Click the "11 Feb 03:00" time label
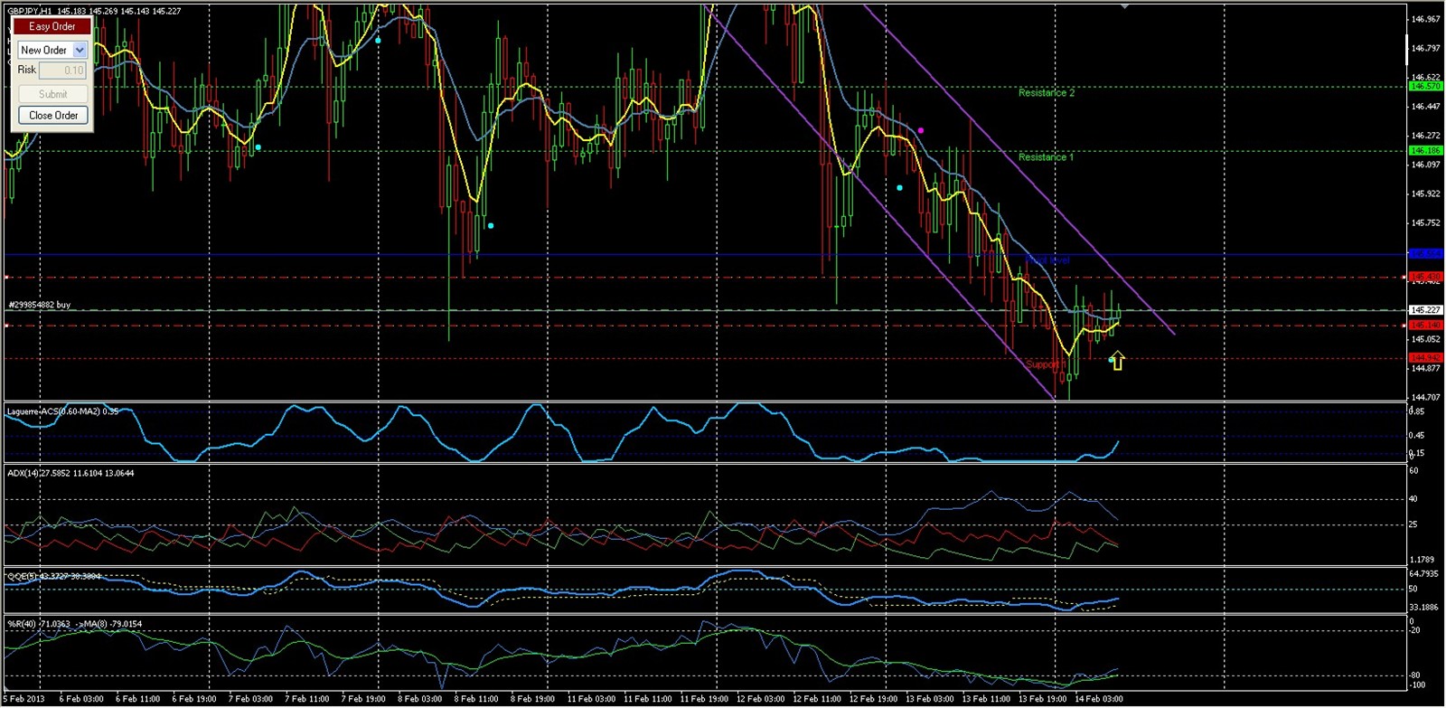This screenshot has height=708, width=1446. tap(592, 699)
